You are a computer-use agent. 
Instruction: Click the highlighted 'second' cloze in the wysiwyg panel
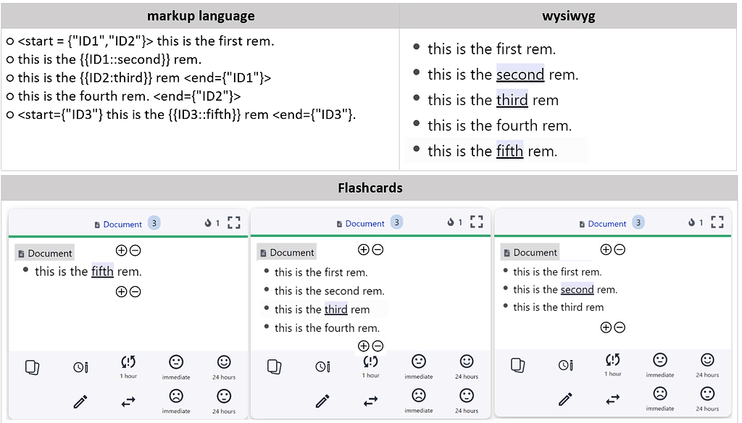click(520, 75)
